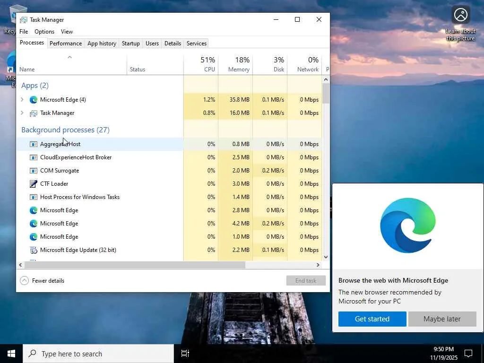This screenshot has width=484, height=363.
Task: Switch to the Users tab
Action: click(152, 43)
